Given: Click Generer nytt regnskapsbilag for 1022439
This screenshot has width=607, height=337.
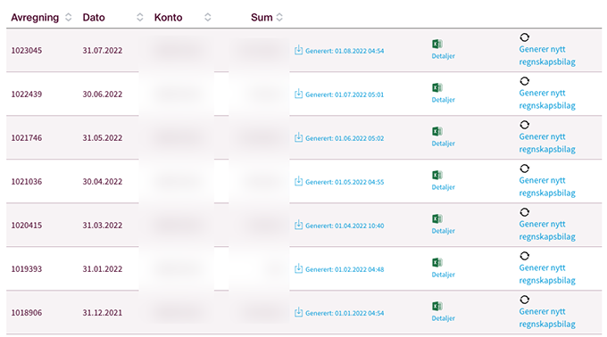Looking at the screenshot, I should point(547,99).
